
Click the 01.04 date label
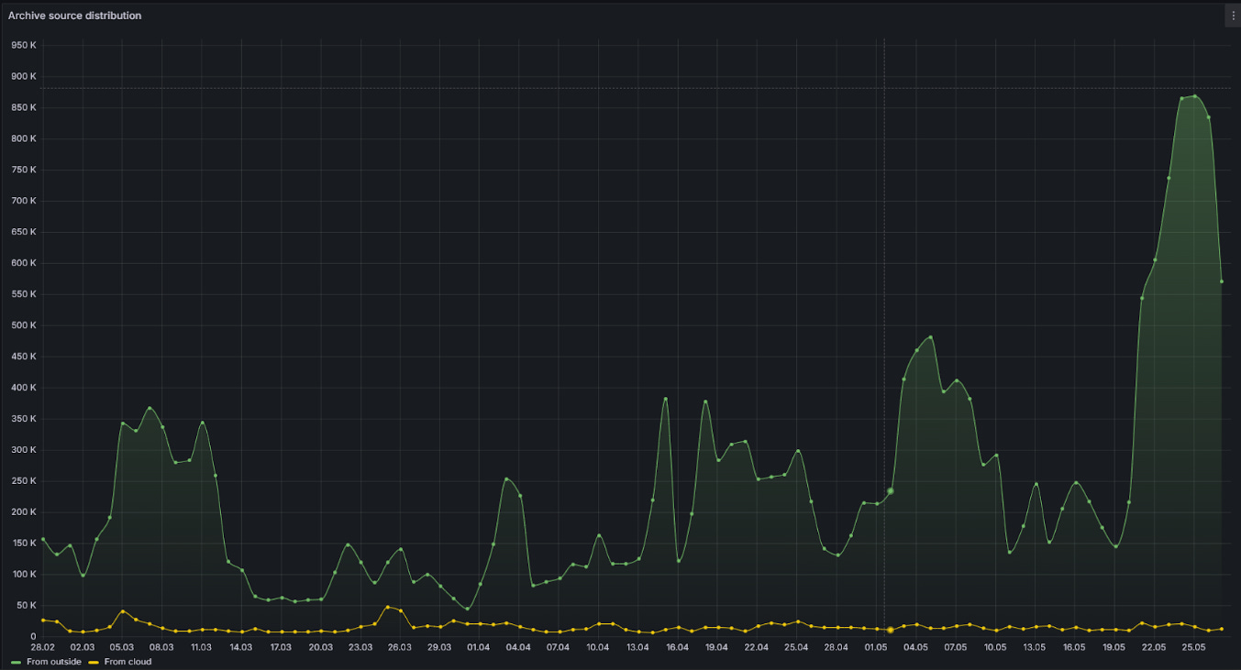[479, 647]
